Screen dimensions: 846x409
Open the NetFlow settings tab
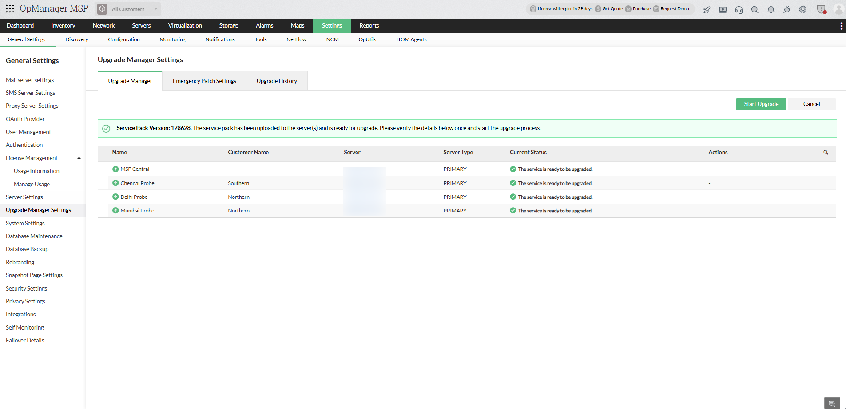[x=296, y=39]
